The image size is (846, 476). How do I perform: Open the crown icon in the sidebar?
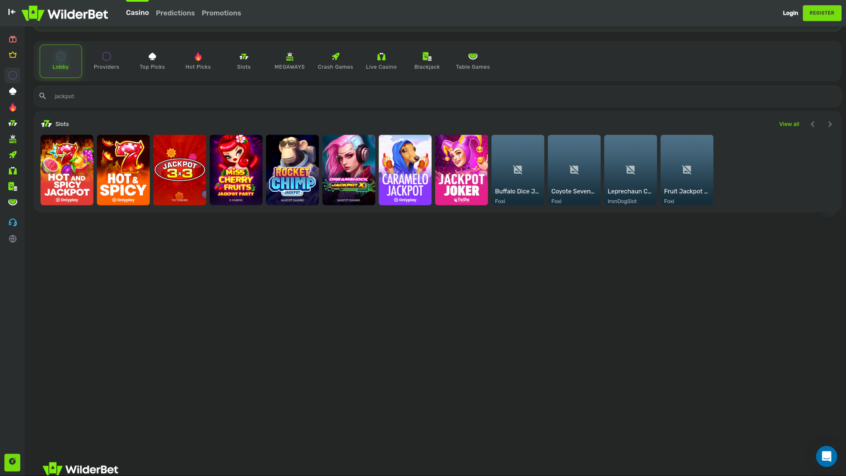13,55
